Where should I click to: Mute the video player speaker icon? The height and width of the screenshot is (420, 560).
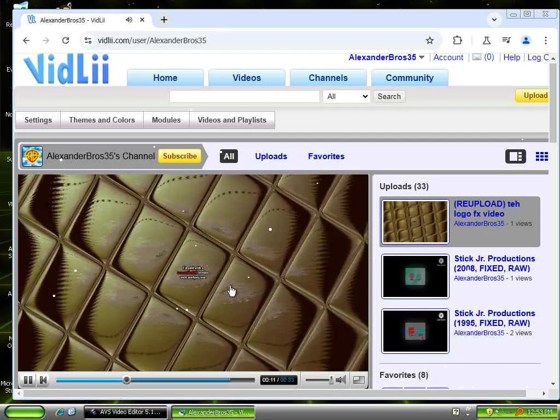pos(341,380)
